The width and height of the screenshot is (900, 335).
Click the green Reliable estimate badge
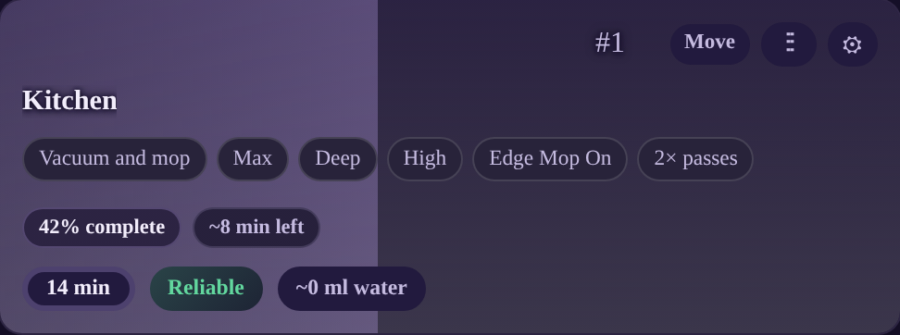(206, 289)
